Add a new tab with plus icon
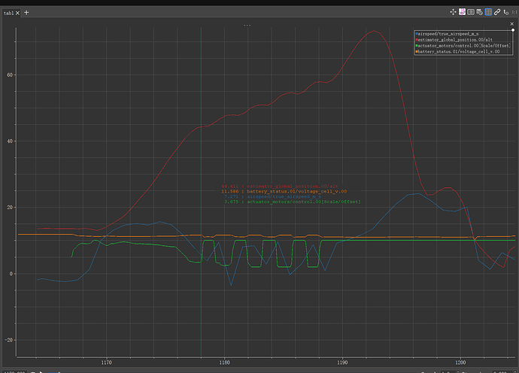The width and height of the screenshot is (519, 373). point(27,13)
